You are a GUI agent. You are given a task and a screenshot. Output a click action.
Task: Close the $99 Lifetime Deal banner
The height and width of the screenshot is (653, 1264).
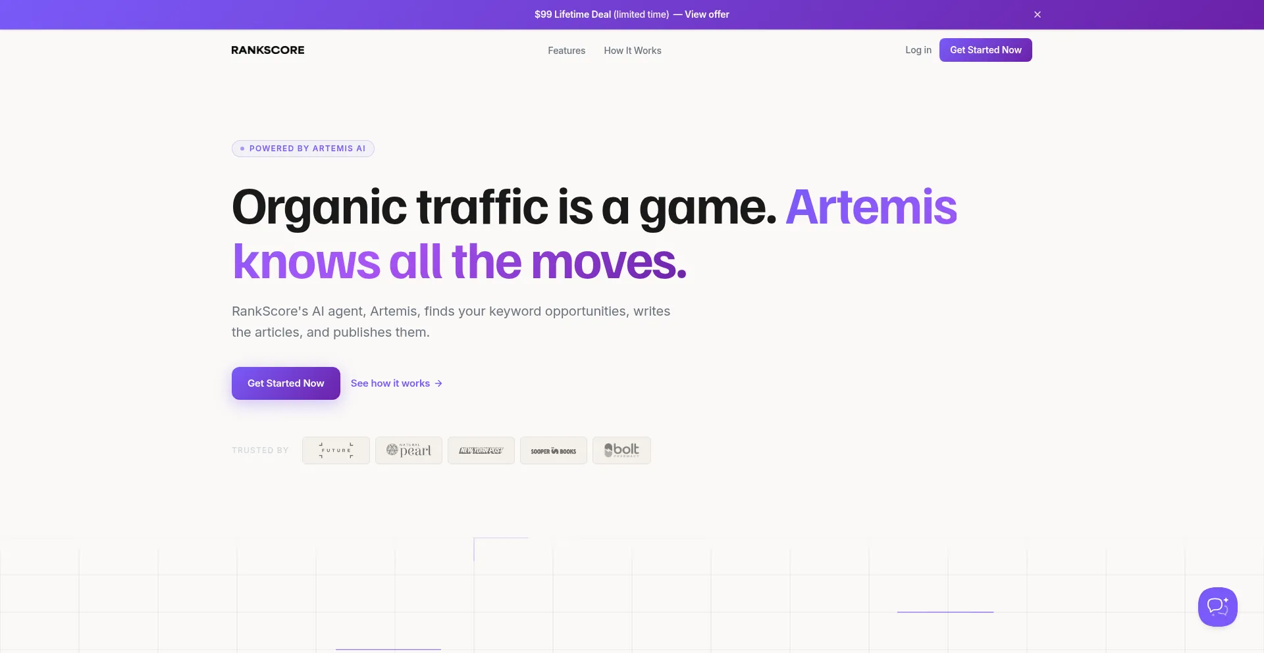1038,14
